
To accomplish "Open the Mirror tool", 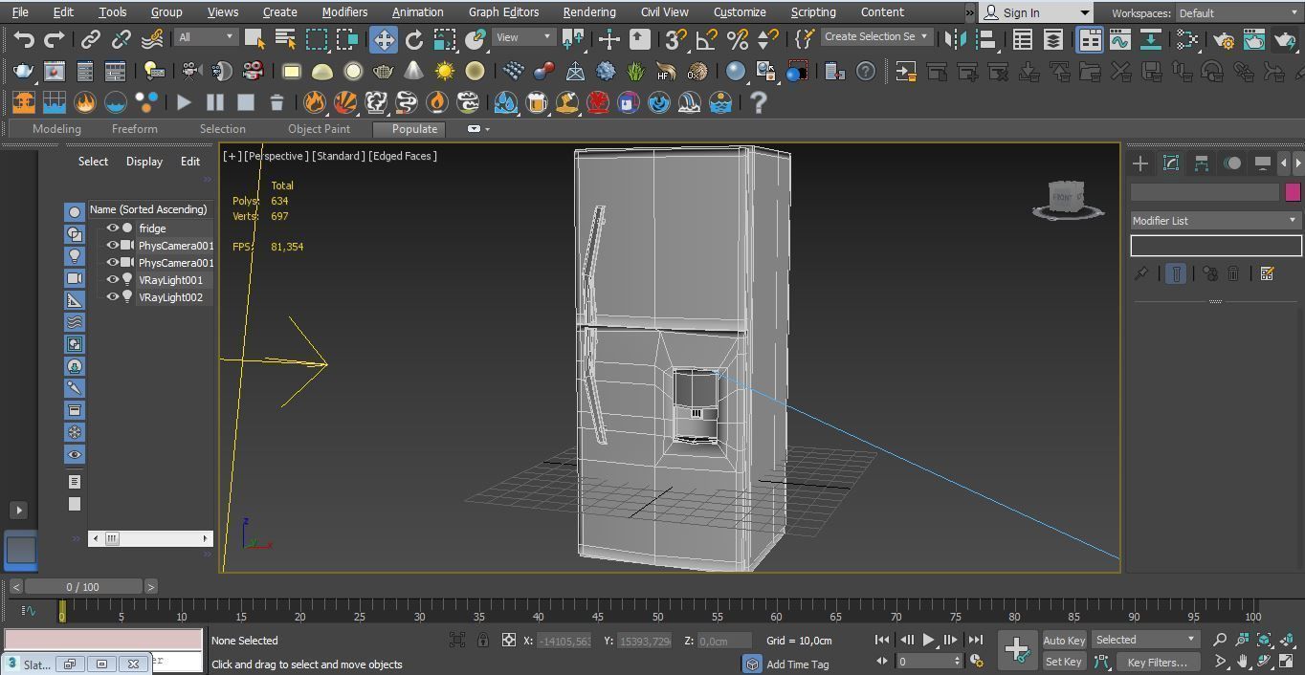I will click(954, 39).
